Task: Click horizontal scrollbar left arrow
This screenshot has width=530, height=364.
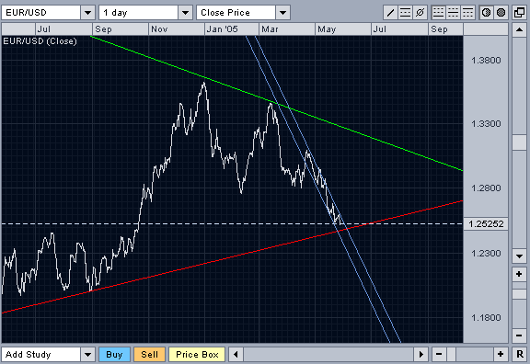Action: (x=236, y=355)
